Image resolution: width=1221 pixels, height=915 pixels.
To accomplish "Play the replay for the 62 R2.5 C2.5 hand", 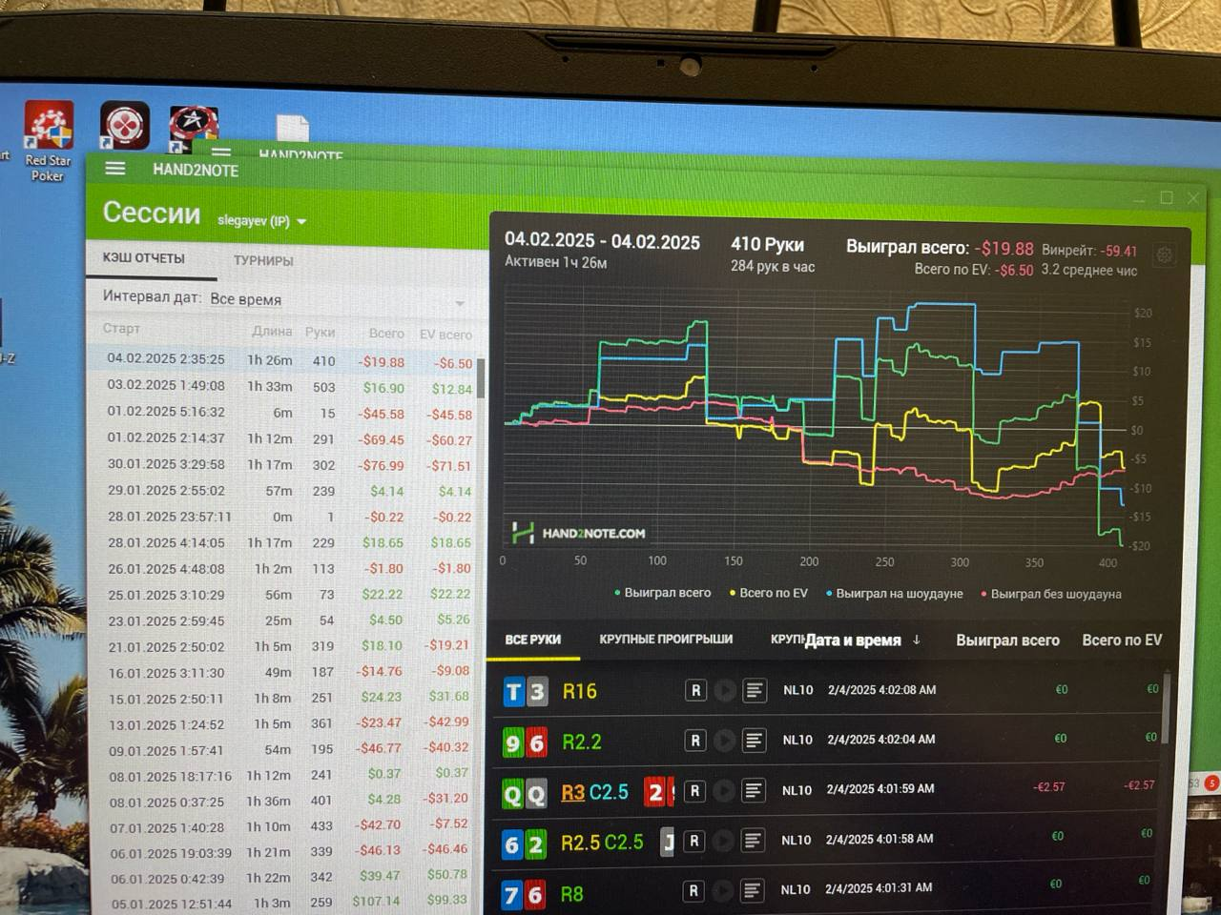I will coord(724,841).
